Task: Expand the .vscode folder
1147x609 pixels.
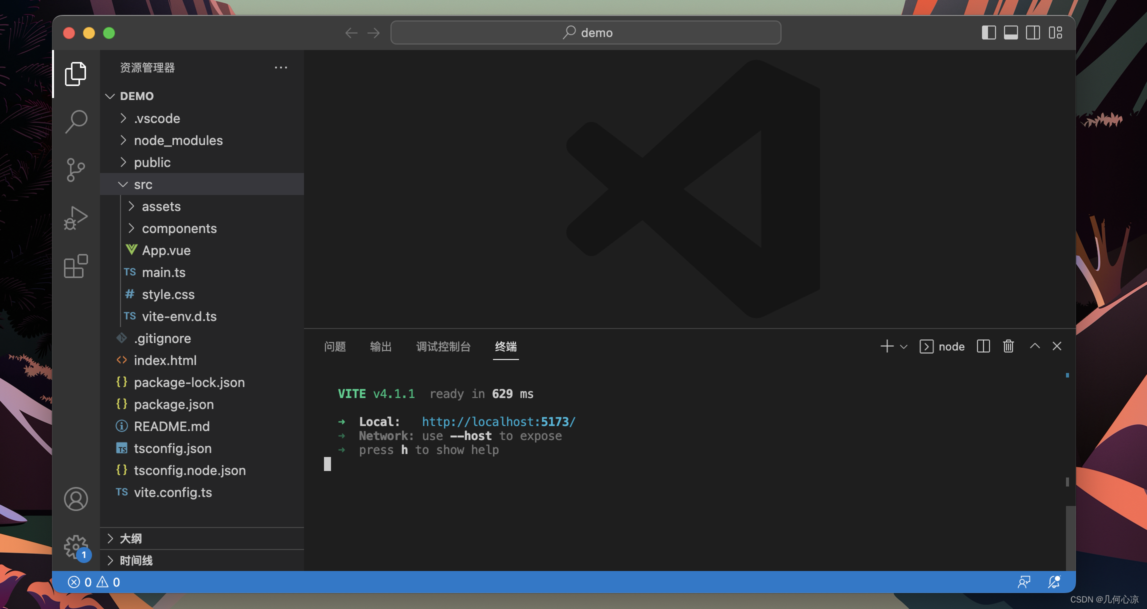Action: (202, 118)
